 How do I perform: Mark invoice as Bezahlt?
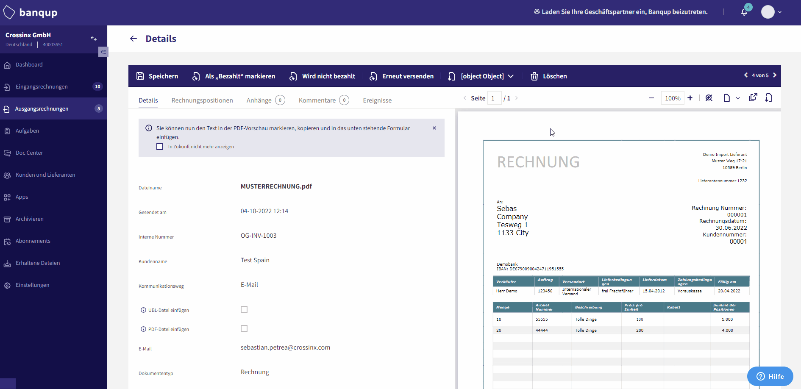(234, 76)
